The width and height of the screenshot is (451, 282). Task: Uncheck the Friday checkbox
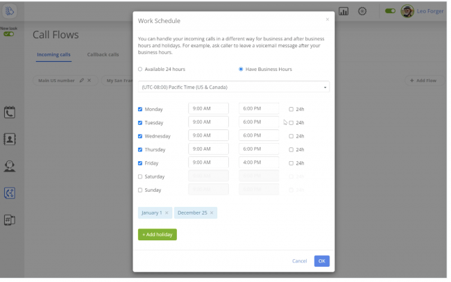[x=140, y=163]
